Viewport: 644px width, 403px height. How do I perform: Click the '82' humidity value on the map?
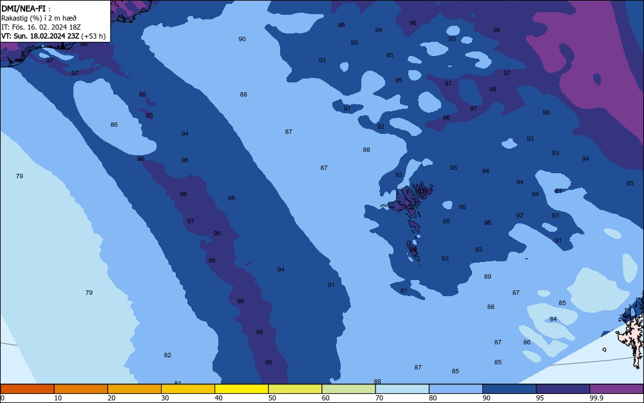point(167,355)
